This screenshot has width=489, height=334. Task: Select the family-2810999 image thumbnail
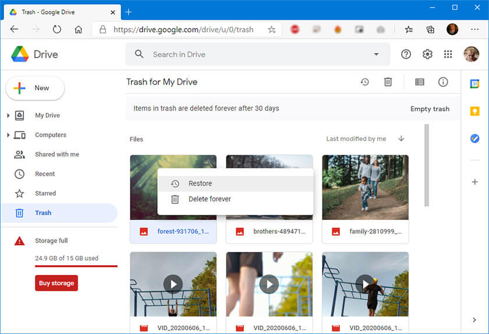(365, 187)
